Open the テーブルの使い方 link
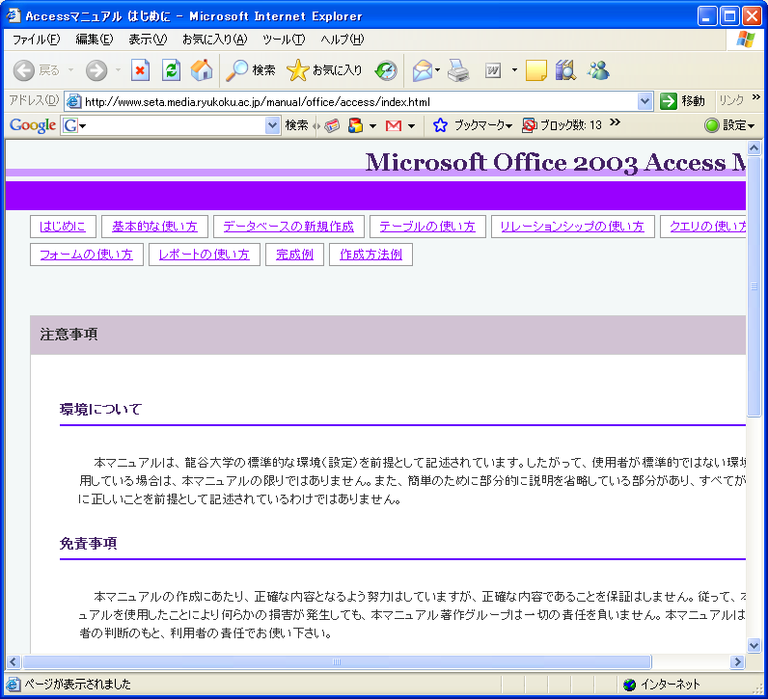Screen dimensions: 768x699 pos(427,227)
